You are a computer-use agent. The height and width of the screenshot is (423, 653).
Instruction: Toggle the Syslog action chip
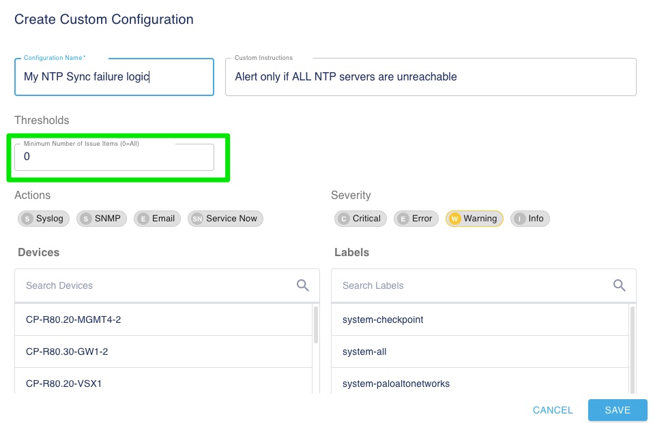43,219
